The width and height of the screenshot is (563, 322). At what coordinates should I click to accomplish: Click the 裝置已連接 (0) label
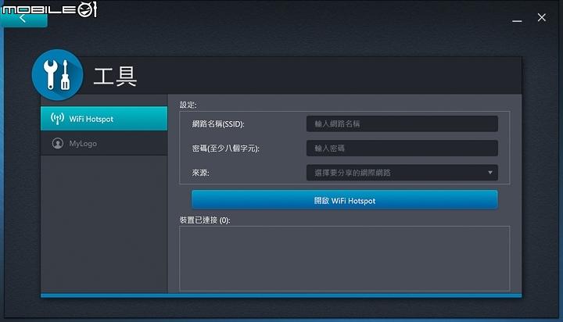pos(205,220)
